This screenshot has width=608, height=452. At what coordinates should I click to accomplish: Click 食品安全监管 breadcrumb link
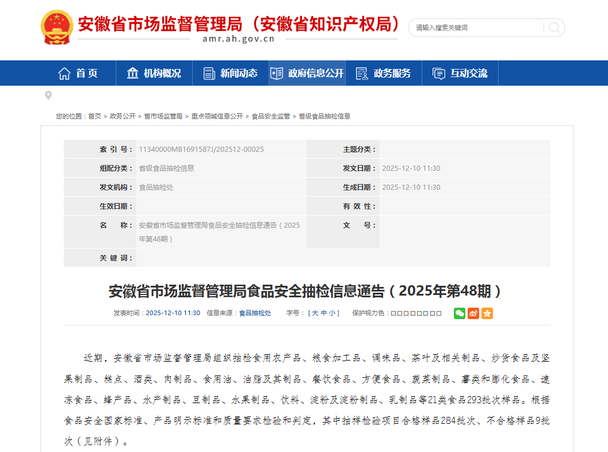coord(270,116)
